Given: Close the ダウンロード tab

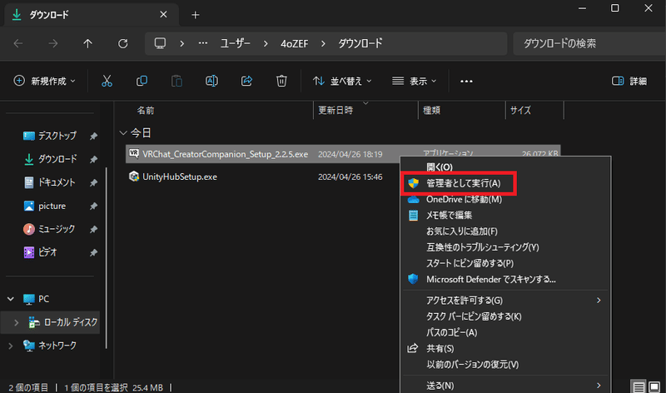Looking at the screenshot, I should point(163,14).
